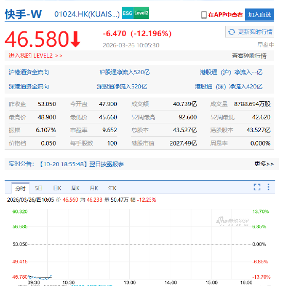Switch to the 年K chart tab
Screen dimensions: 283x286
click(112, 188)
